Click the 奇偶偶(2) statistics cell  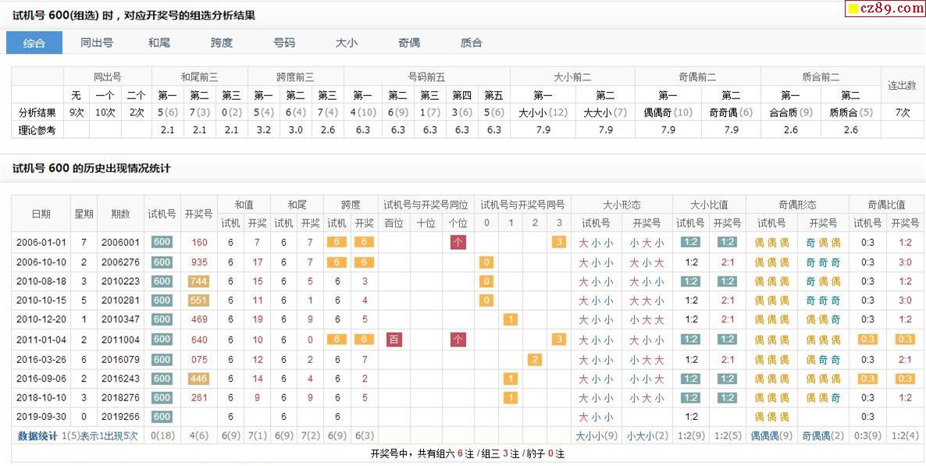823,436
